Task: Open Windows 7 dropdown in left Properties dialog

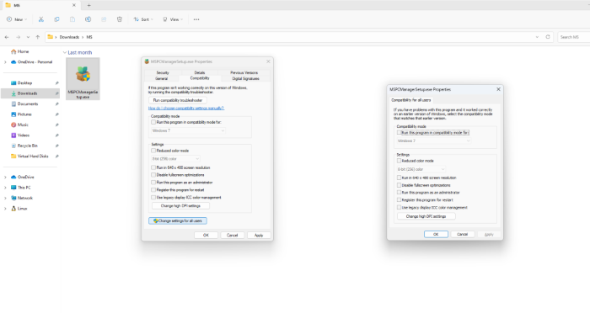Action: pyautogui.click(x=188, y=130)
